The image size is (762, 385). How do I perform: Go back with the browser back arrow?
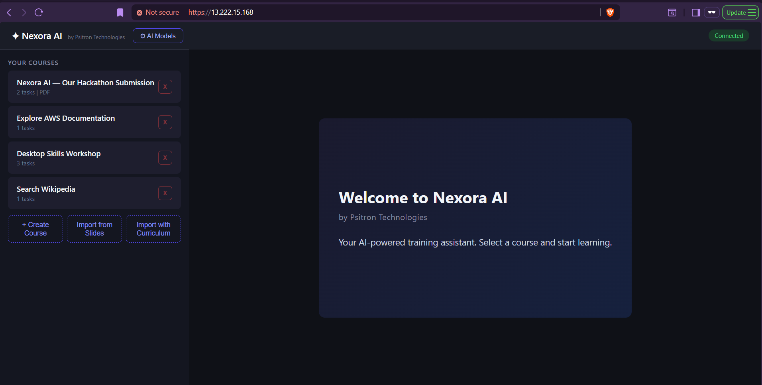point(9,12)
